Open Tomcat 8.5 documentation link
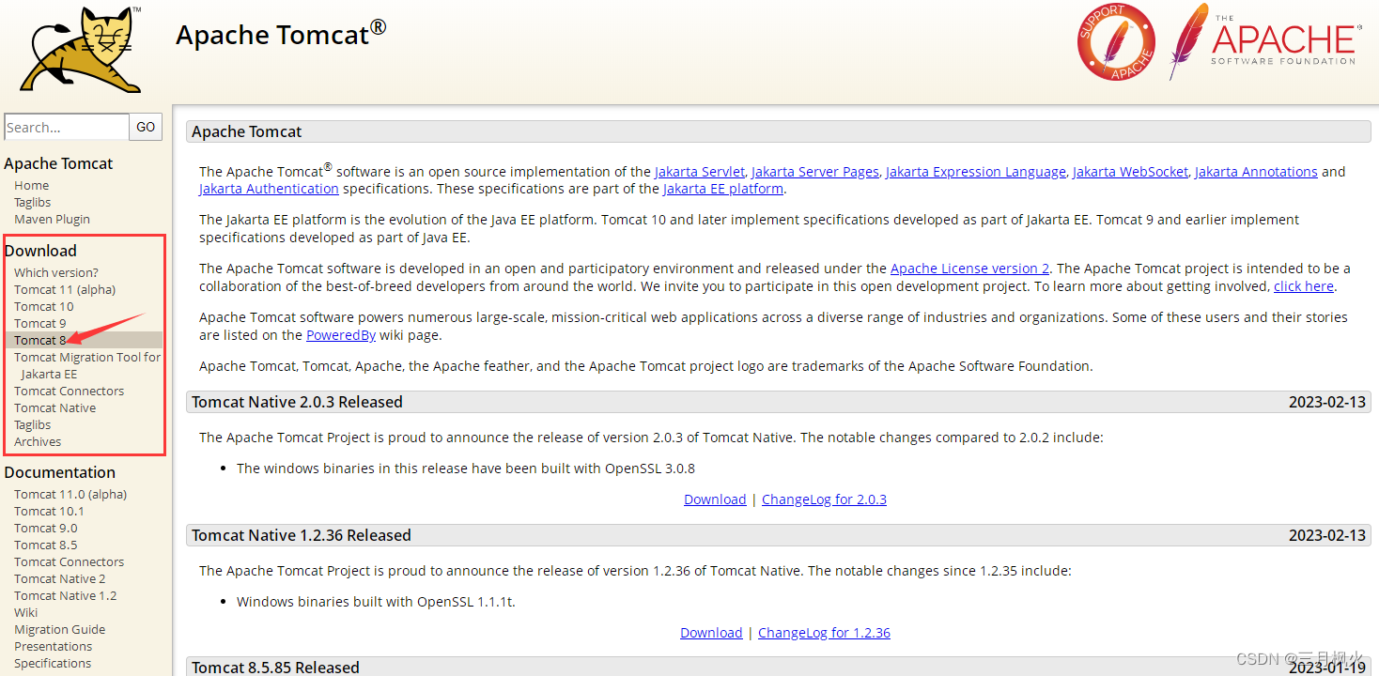This screenshot has height=676, width=1379. pos(46,545)
